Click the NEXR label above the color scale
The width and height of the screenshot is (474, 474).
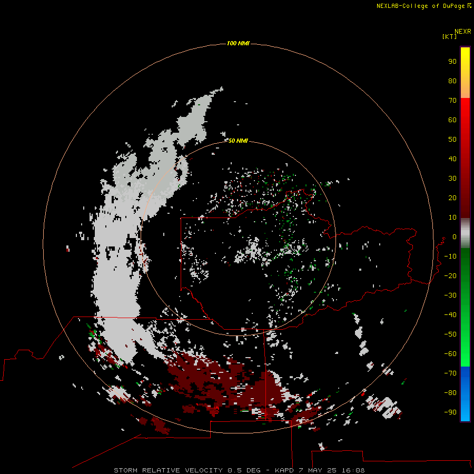(462, 32)
